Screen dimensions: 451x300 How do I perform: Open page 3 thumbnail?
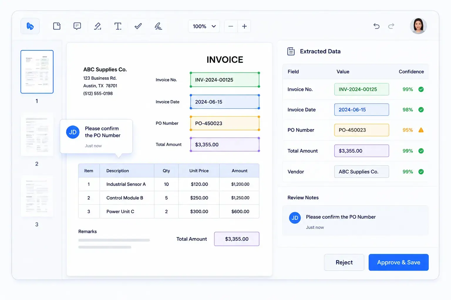pos(37,196)
